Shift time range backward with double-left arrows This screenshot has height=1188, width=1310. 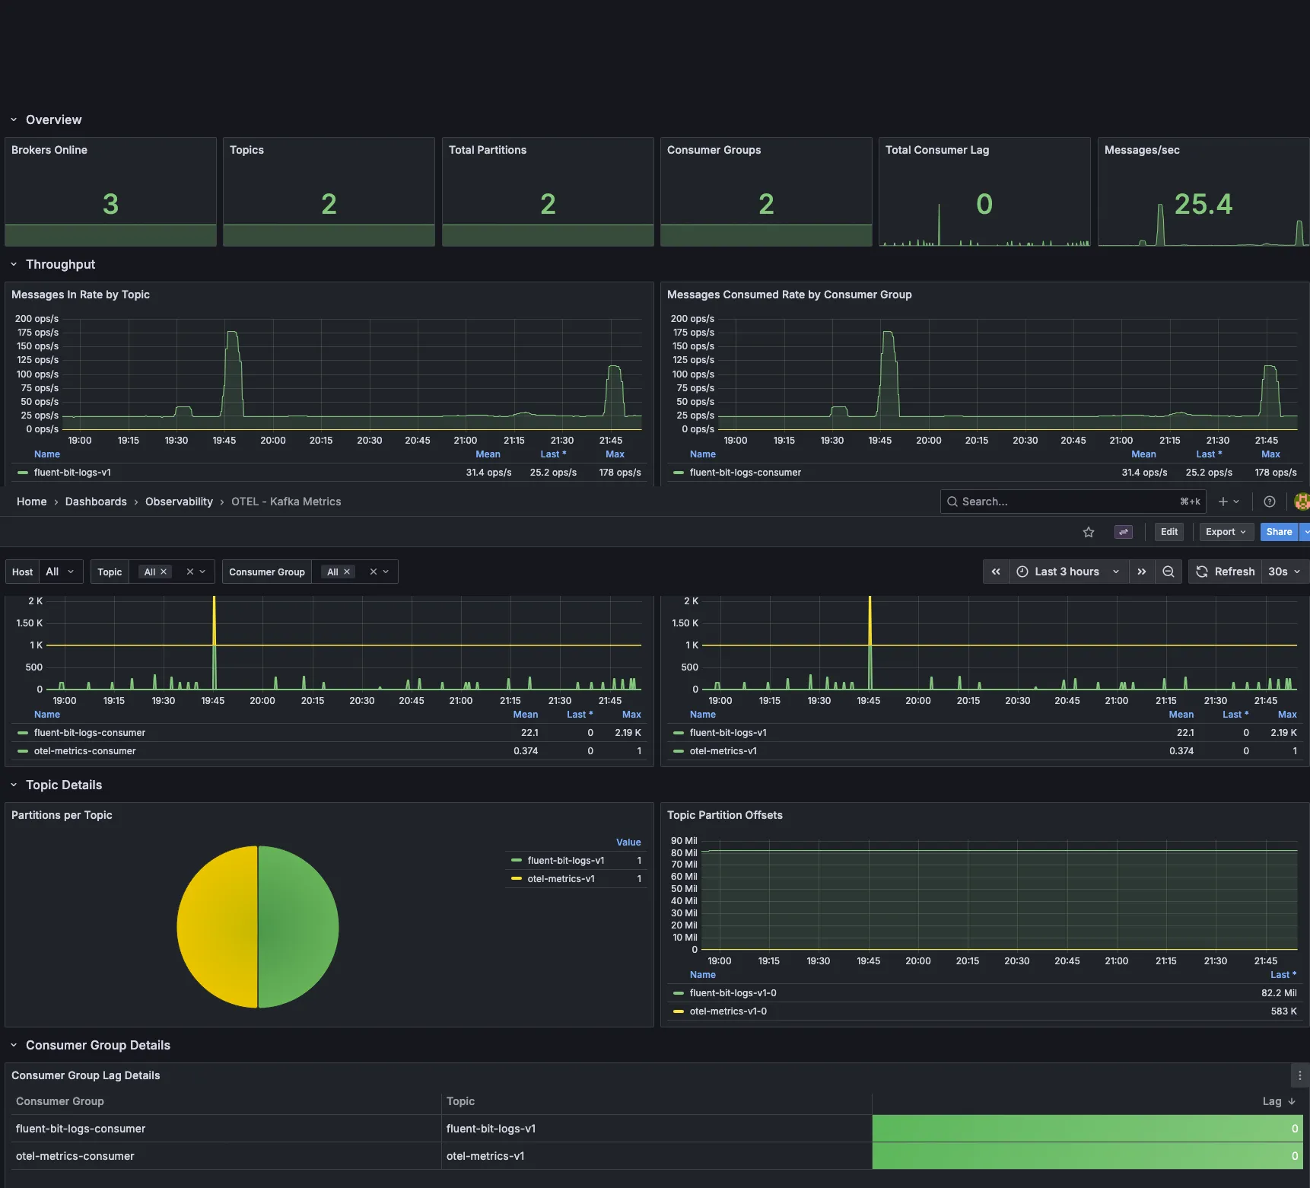[x=996, y=572]
